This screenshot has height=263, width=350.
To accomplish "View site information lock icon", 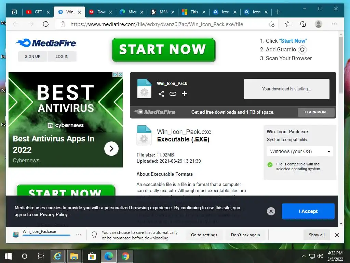I will tap(63, 24).
